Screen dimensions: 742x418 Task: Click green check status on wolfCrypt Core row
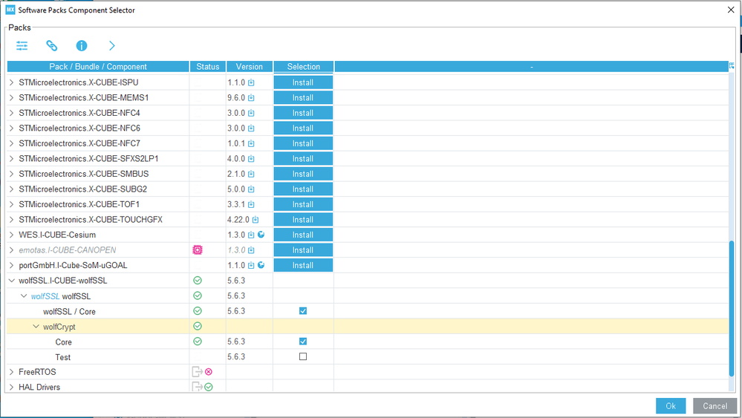click(198, 341)
